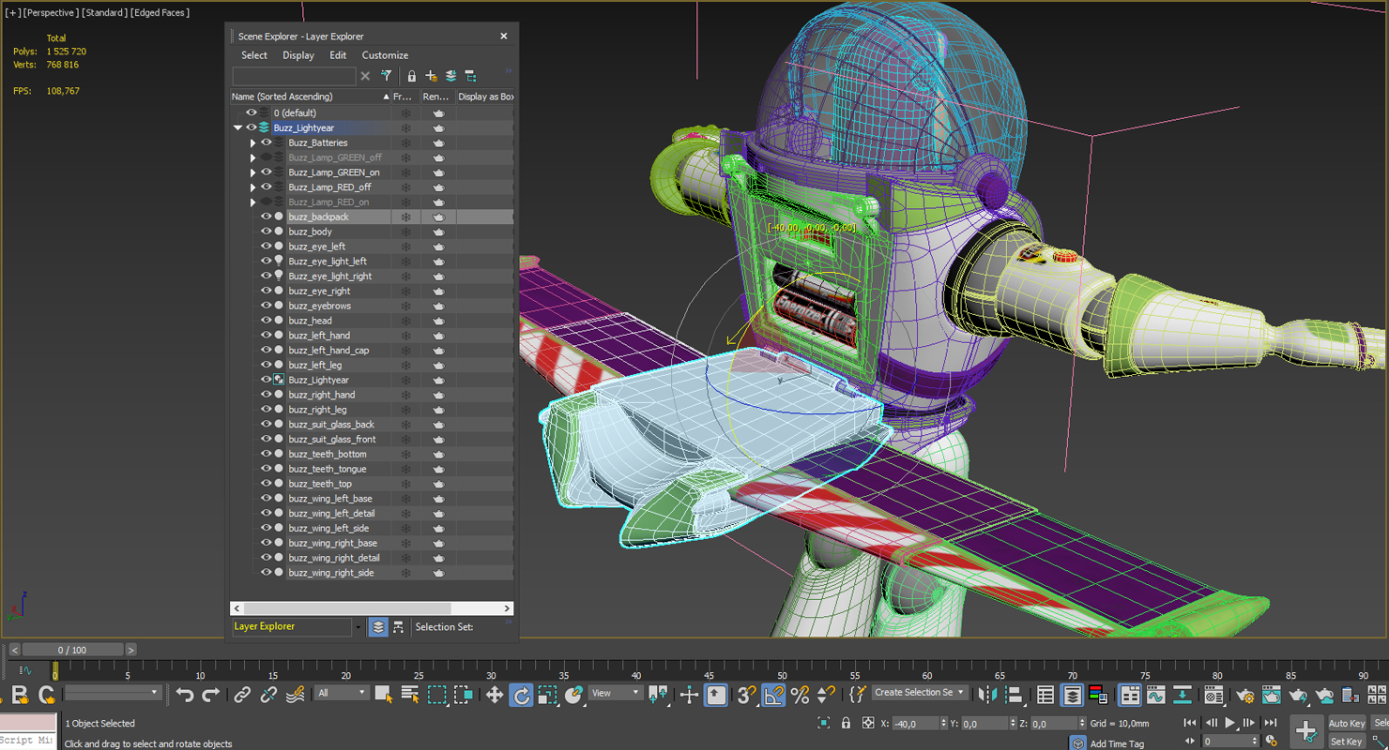Open the Render Setup dialog

click(x=1245, y=696)
